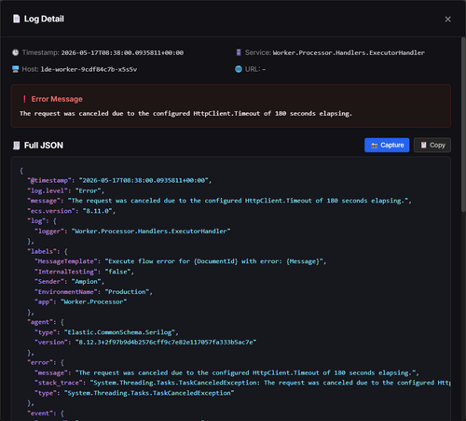Click the Host computer icon
466x421 pixels.
[15, 69]
